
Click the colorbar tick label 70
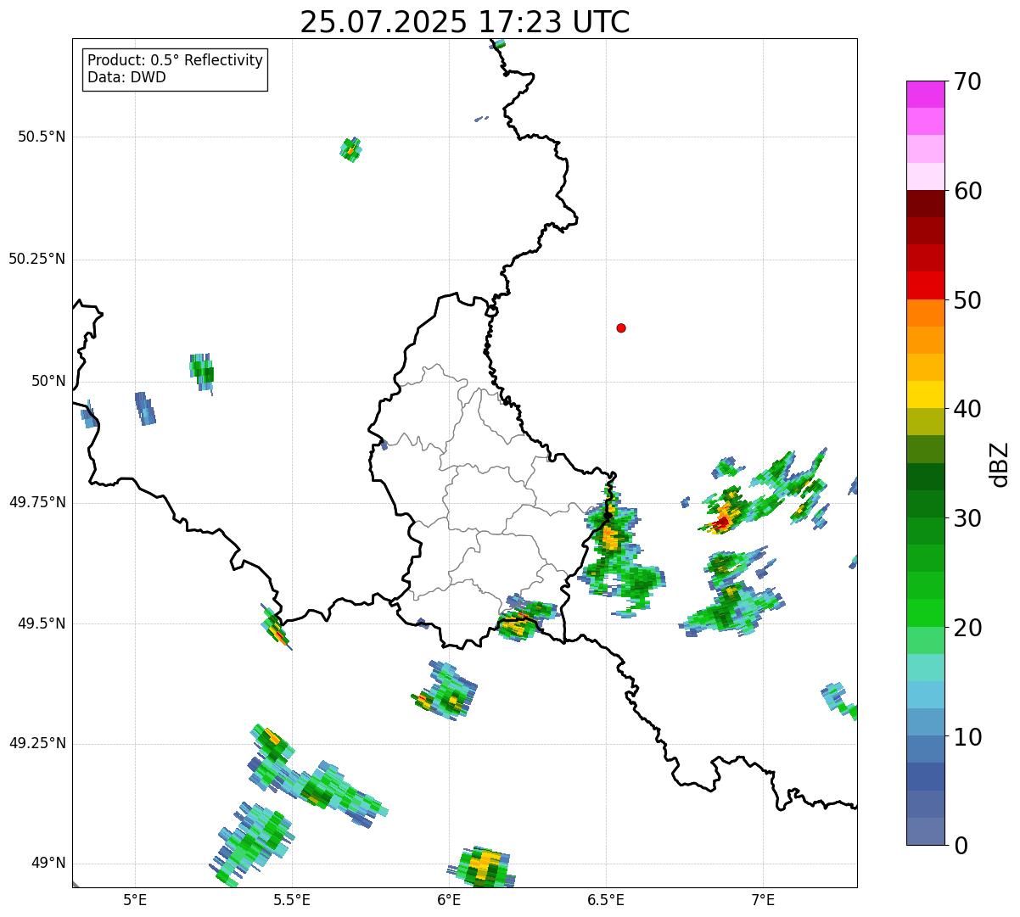[967, 81]
